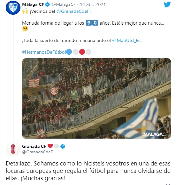Click the raised hands emoji
The image size is (183, 185).
(25, 11)
